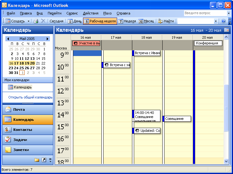Open the Вид menu
The width and height of the screenshot is (233, 174).
click(40, 13)
